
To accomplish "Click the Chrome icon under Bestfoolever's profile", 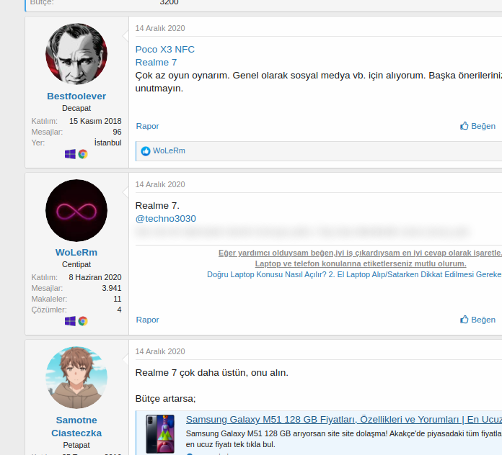I will pos(83,154).
